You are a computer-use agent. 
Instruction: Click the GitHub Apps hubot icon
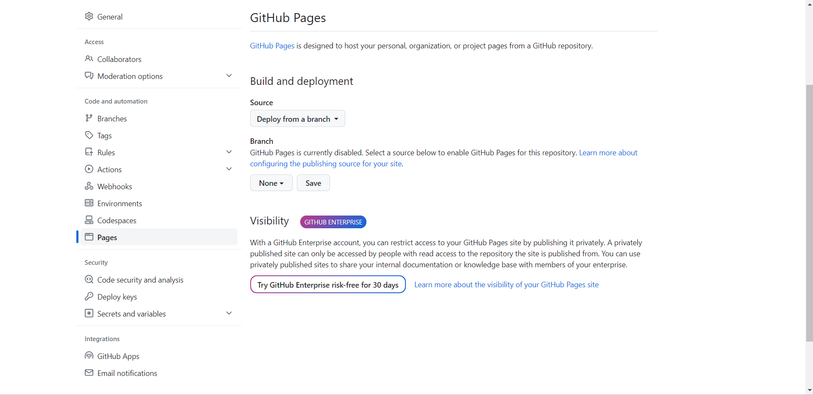(x=89, y=356)
